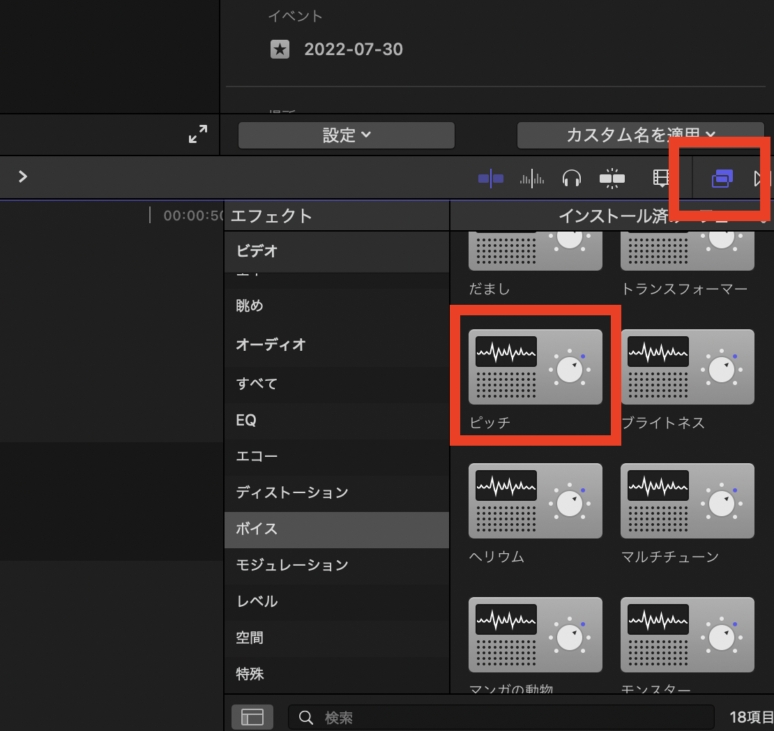Image resolution: width=774 pixels, height=731 pixels.
Task: Toggle the audio skimming waveform icon
Action: [531, 179]
